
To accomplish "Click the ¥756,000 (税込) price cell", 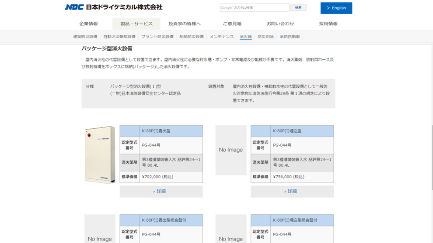I will pyautogui.click(x=302, y=177).
